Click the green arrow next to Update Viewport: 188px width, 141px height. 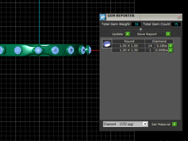128,34
